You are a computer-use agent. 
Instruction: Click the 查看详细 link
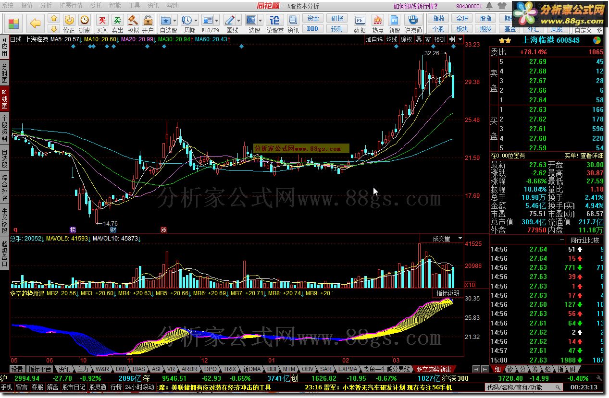coord(592,156)
